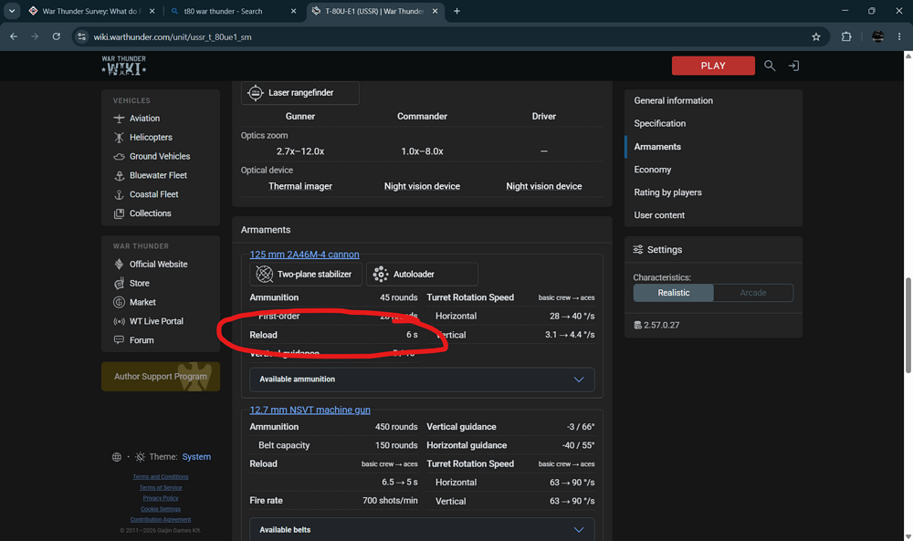
Task: Open the browser extensions puzzle icon
Action: [846, 36]
